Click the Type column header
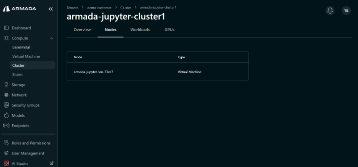The height and width of the screenshot is (167, 358). pyautogui.click(x=181, y=57)
